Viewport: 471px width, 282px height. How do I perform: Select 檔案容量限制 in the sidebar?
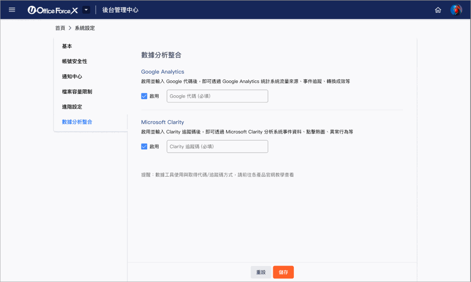(x=77, y=92)
